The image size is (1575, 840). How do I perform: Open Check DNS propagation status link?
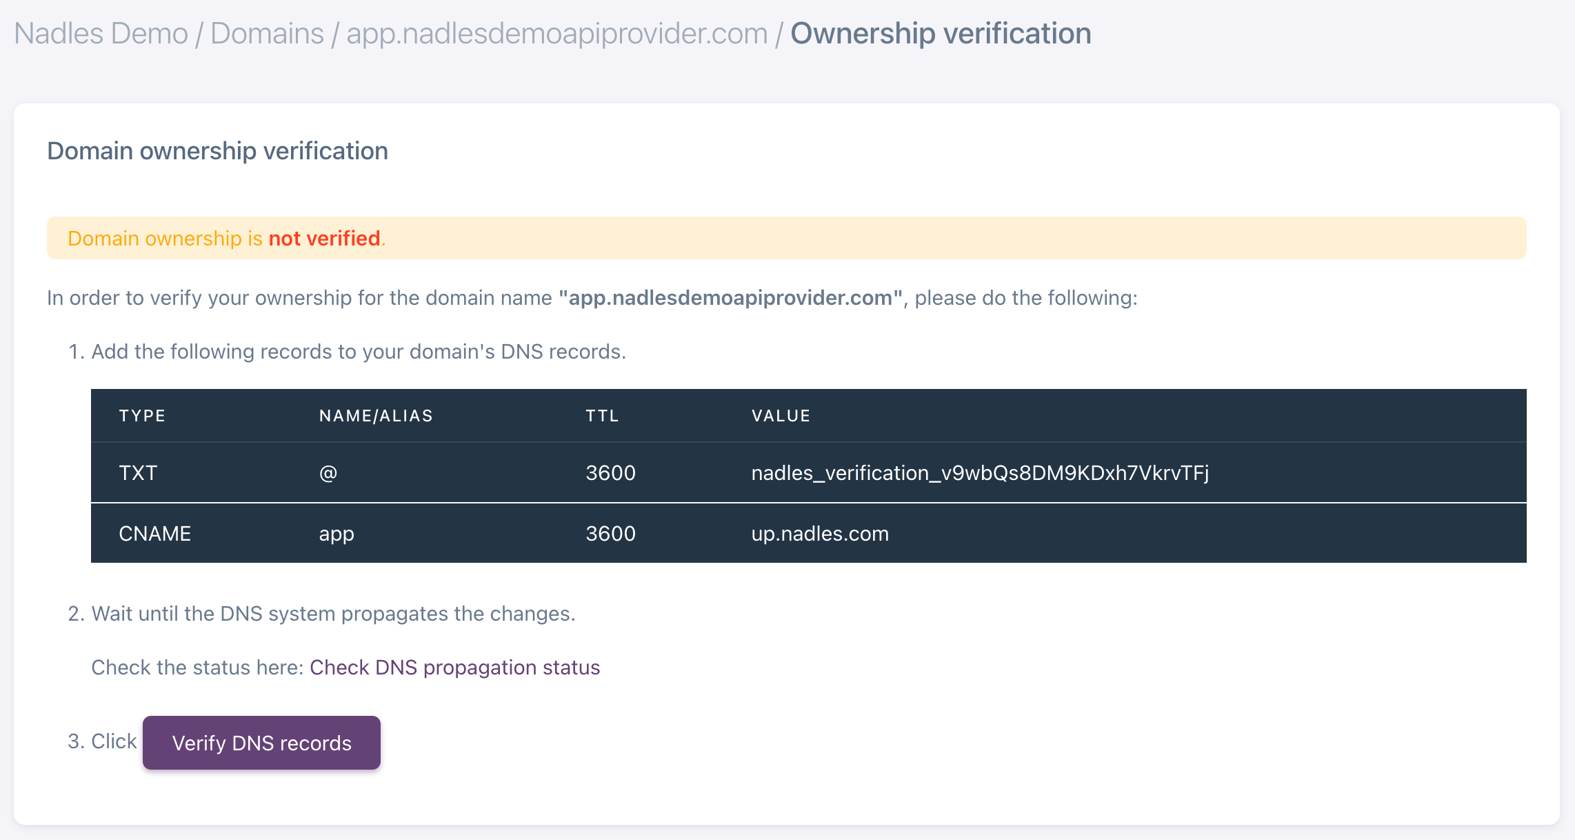(x=454, y=668)
